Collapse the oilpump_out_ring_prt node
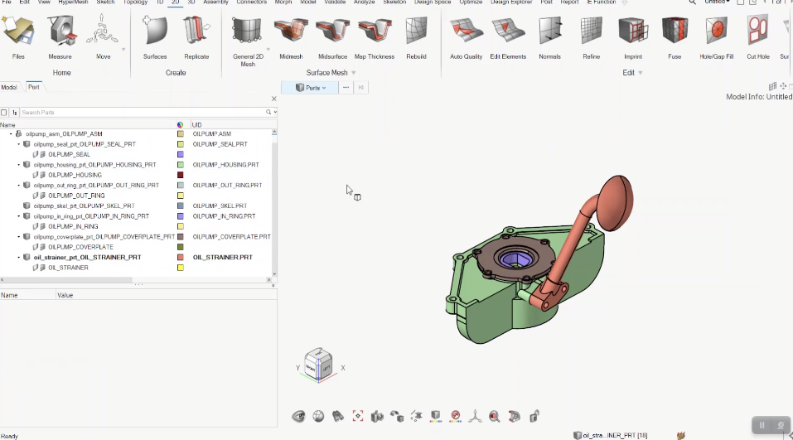Image resolution: width=793 pixels, height=440 pixels. [19, 185]
